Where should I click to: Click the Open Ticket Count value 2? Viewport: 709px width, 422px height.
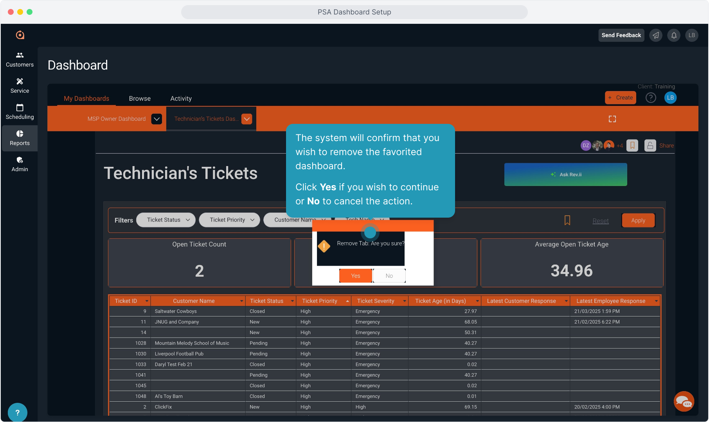point(200,271)
